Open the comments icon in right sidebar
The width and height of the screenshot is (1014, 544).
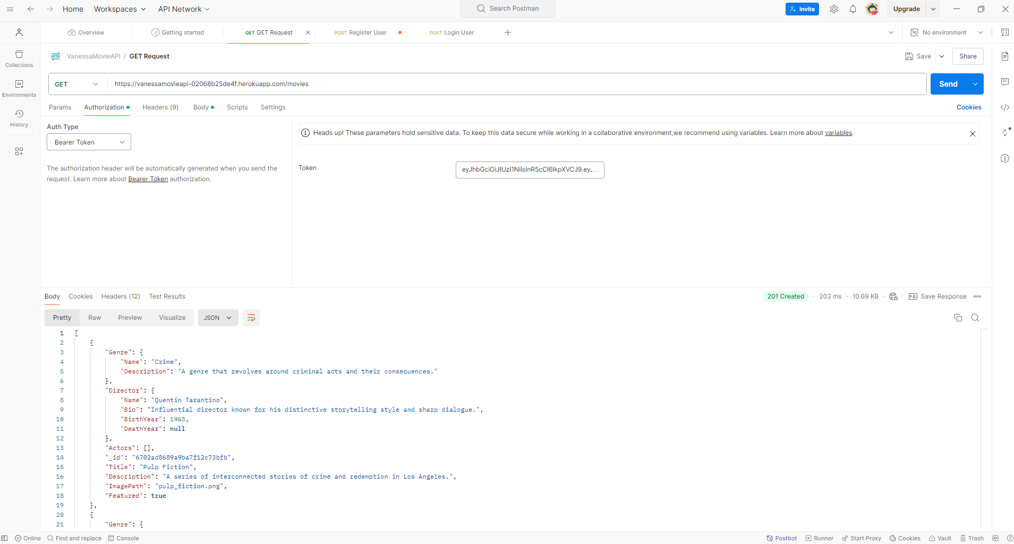(x=1004, y=82)
